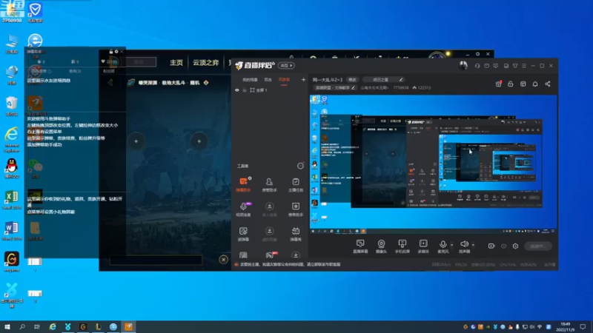Screen dimensions: 593x333
Task: Click back chevron in game client lobby
Action: (110, 83)
